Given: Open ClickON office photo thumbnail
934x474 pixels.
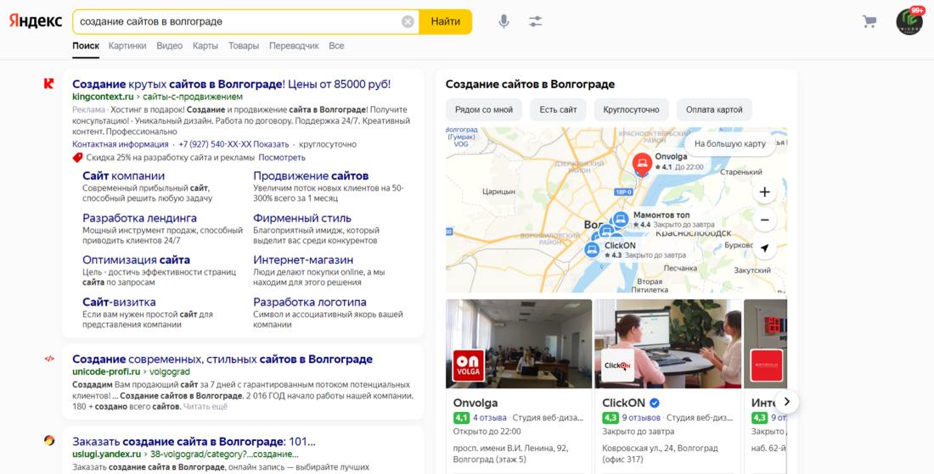Looking at the screenshot, I should tap(667, 343).
